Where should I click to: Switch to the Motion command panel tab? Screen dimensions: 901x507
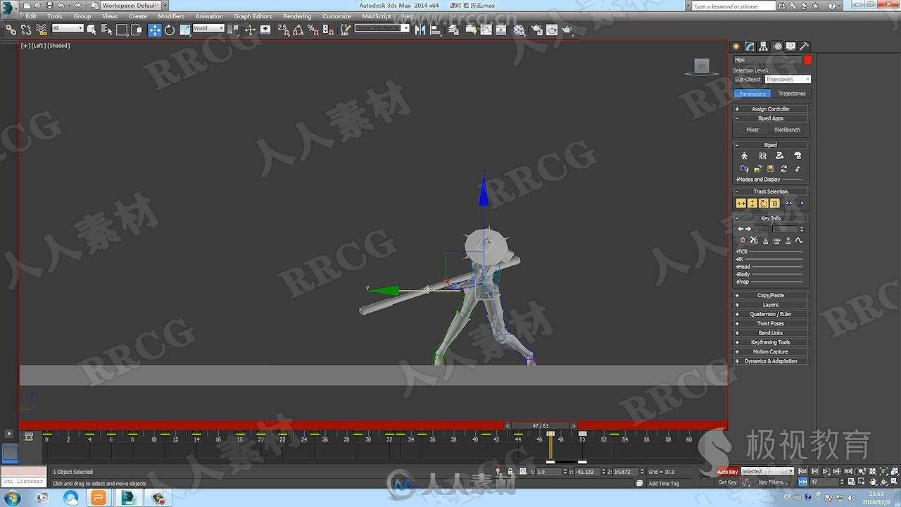tap(778, 46)
